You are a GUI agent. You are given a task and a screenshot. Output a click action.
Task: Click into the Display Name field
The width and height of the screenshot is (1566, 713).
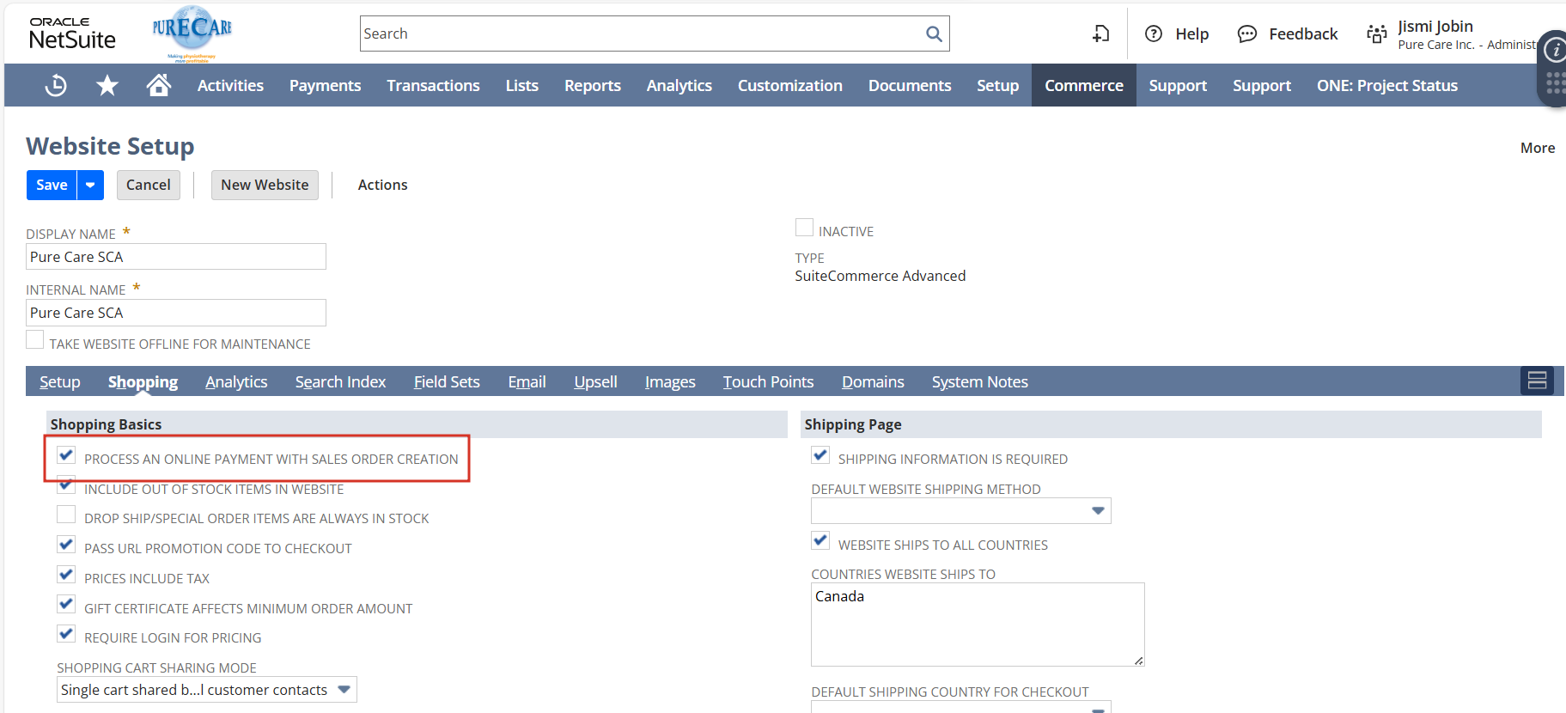pos(176,257)
